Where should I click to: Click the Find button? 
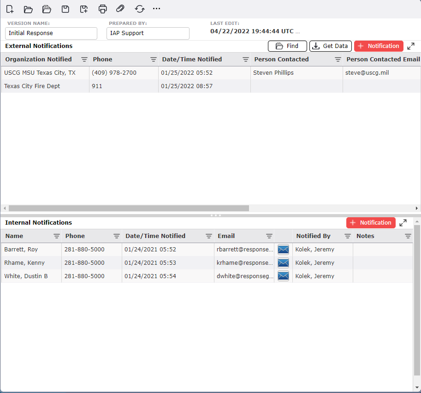(287, 46)
